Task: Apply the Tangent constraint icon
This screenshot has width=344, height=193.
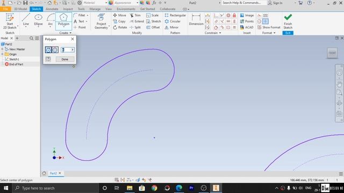Action: pyautogui.click(x=216, y=27)
